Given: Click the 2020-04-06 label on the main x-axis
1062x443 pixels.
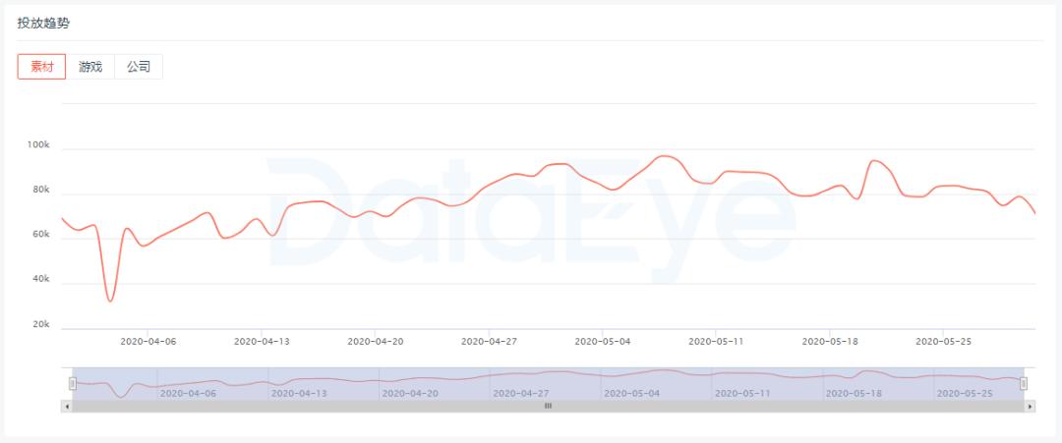Looking at the screenshot, I should coord(147,342).
